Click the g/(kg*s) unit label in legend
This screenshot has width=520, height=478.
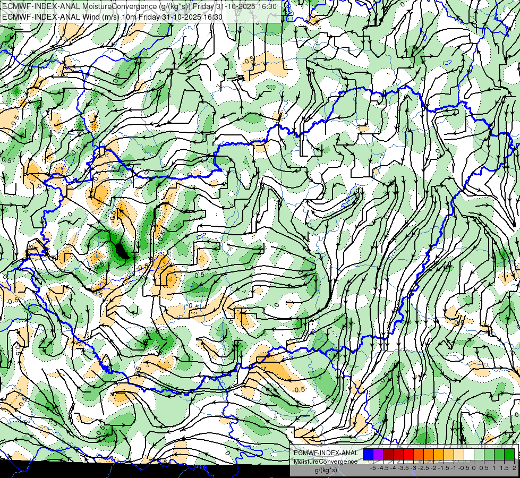tap(326, 470)
